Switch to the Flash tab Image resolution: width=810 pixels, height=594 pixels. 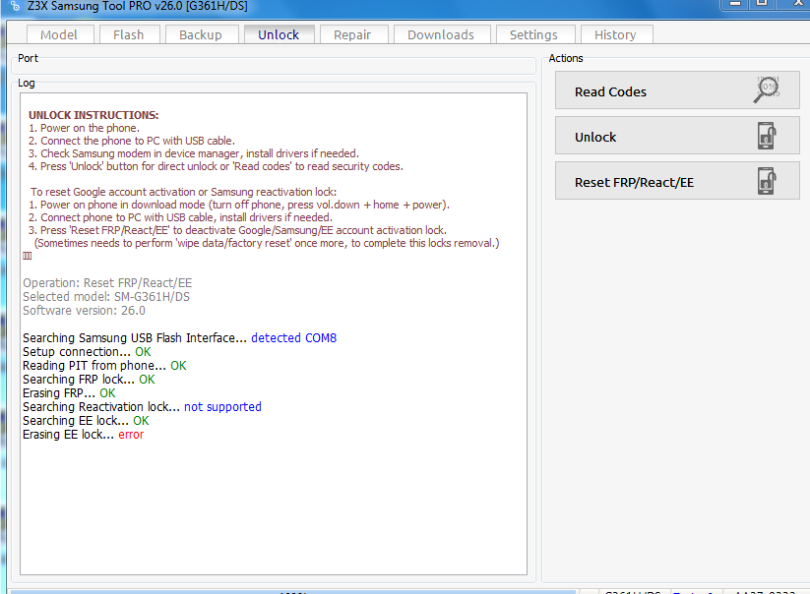tap(129, 34)
